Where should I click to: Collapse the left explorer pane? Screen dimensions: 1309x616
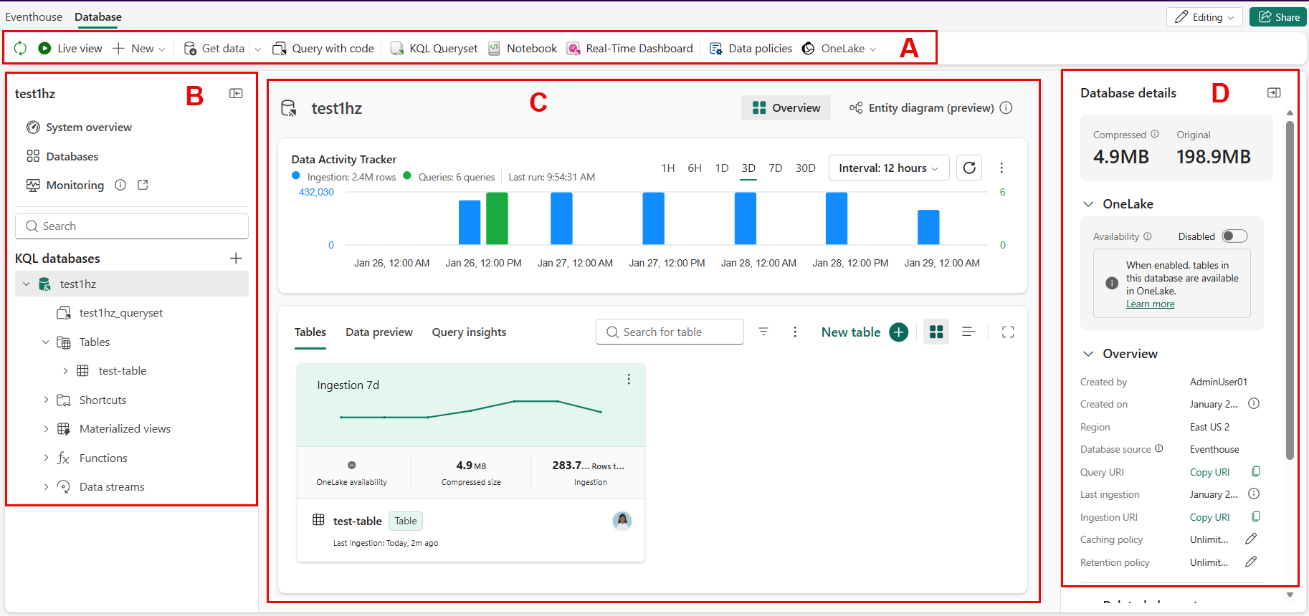236,93
